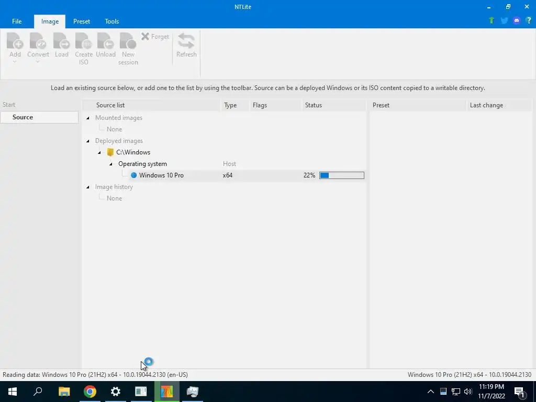Open taskbar search magnifier
This screenshot has height=402, width=536.
(x=38, y=392)
